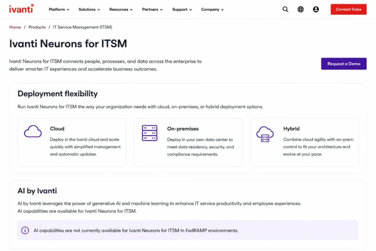Click the Hybrid card title

(291, 129)
